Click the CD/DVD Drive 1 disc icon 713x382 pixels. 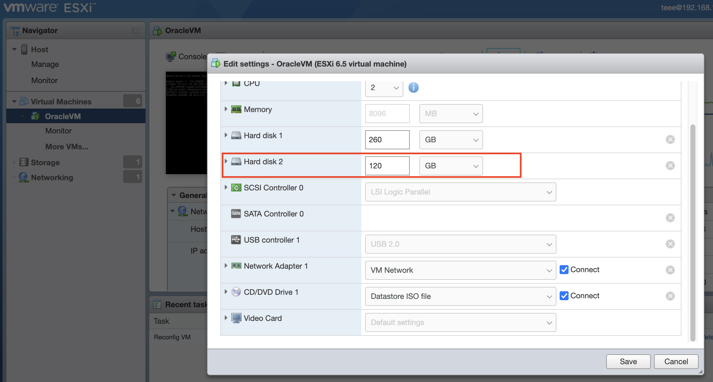pyautogui.click(x=236, y=292)
